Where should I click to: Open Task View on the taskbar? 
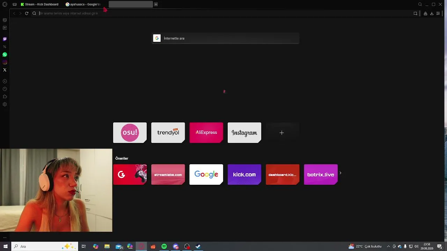pos(84,246)
